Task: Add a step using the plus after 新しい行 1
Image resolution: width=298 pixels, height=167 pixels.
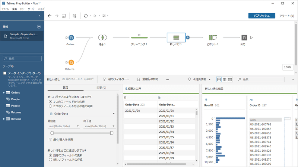Action: [x=188, y=37]
